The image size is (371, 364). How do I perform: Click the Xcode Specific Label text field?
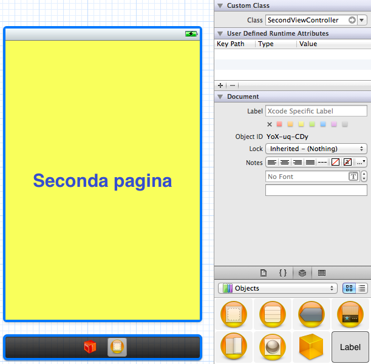(316, 111)
